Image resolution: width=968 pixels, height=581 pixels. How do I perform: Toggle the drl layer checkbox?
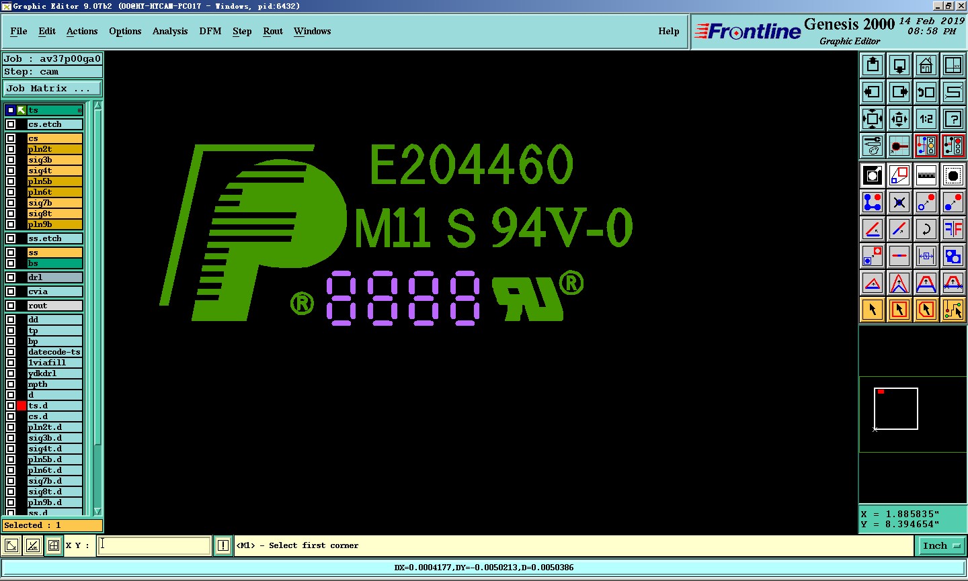pos(11,277)
